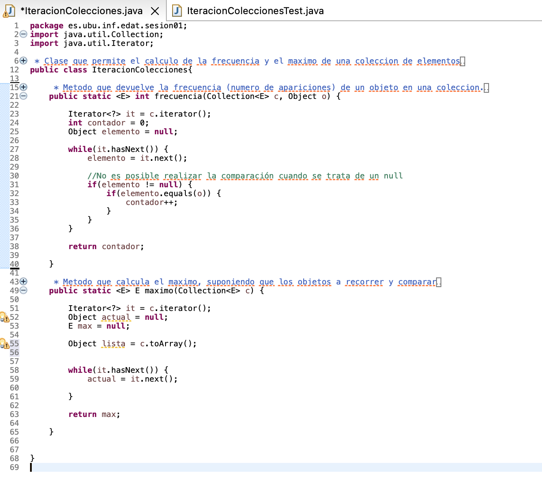Select the IteracionColecciones.java tab
Image resolution: width=542 pixels, height=485 pixels.
point(81,11)
